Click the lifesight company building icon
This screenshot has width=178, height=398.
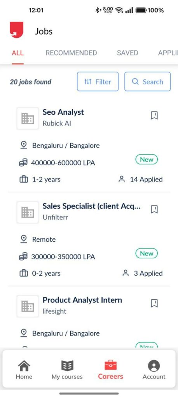(28, 306)
